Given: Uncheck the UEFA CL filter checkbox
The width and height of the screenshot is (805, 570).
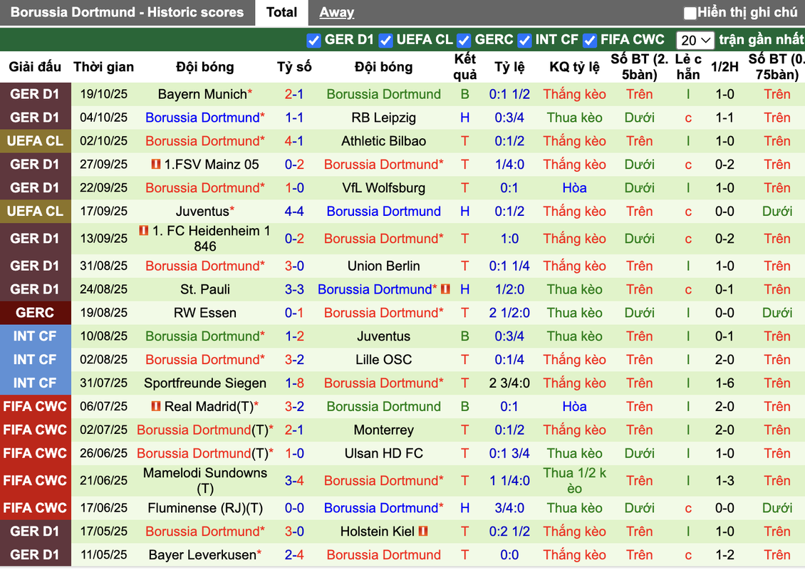Looking at the screenshot, I should [x=385, y=40].
